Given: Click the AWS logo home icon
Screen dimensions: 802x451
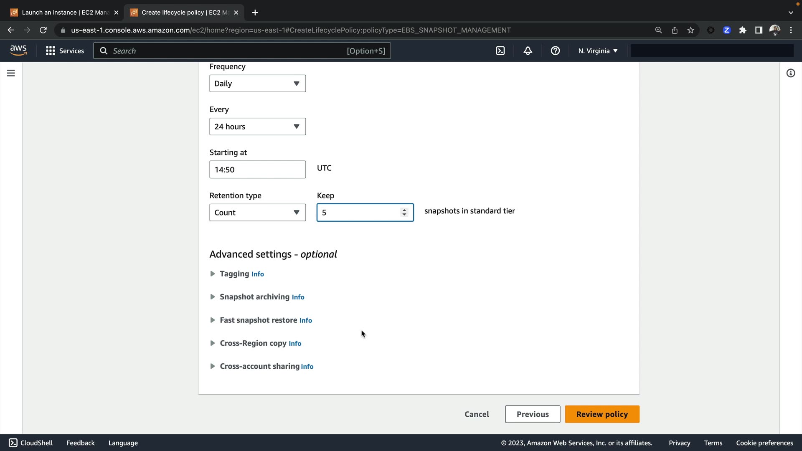Looking at the screenshot, I should point(18,51).
